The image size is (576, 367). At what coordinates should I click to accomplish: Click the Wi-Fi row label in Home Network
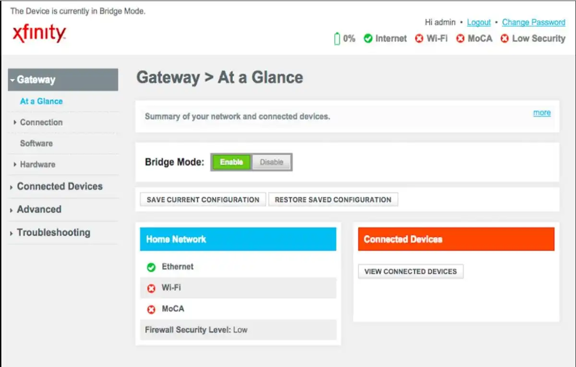tap(171, 288)
